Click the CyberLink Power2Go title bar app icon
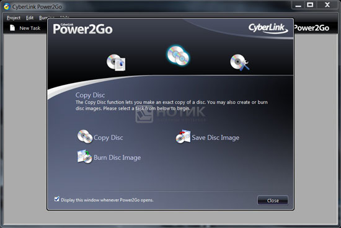This screenshot has width=341, height=228. point(7,7)
